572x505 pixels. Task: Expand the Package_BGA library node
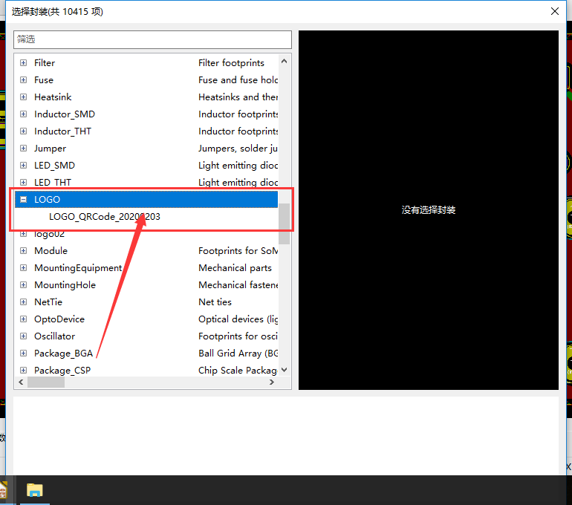pyautogui.click(x=23, y=353)
